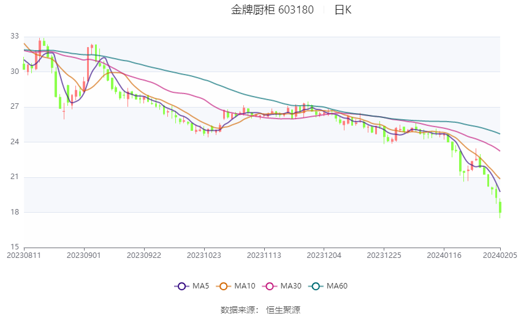Toggle the MA10 legend series

pyautogui.click(x=235, y=286)
